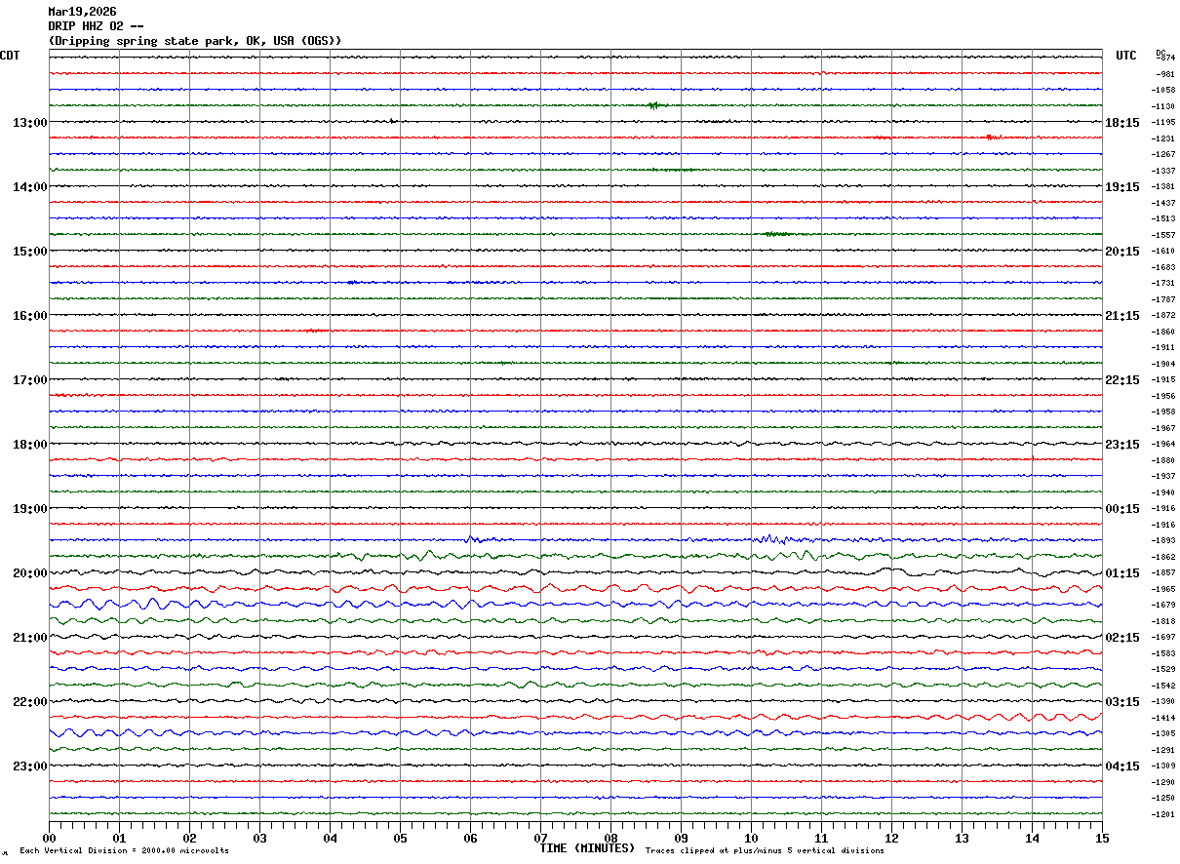Select the Each Vertical Division = 2000.00 microvolts note
Screen dimensions: 1180x864
(125, 851)
